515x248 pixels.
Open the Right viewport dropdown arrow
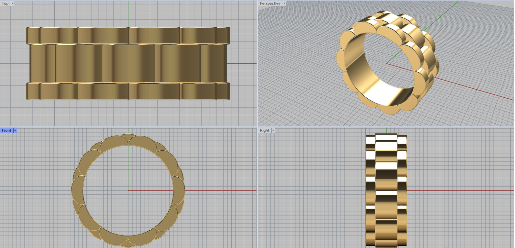(273, 130)
